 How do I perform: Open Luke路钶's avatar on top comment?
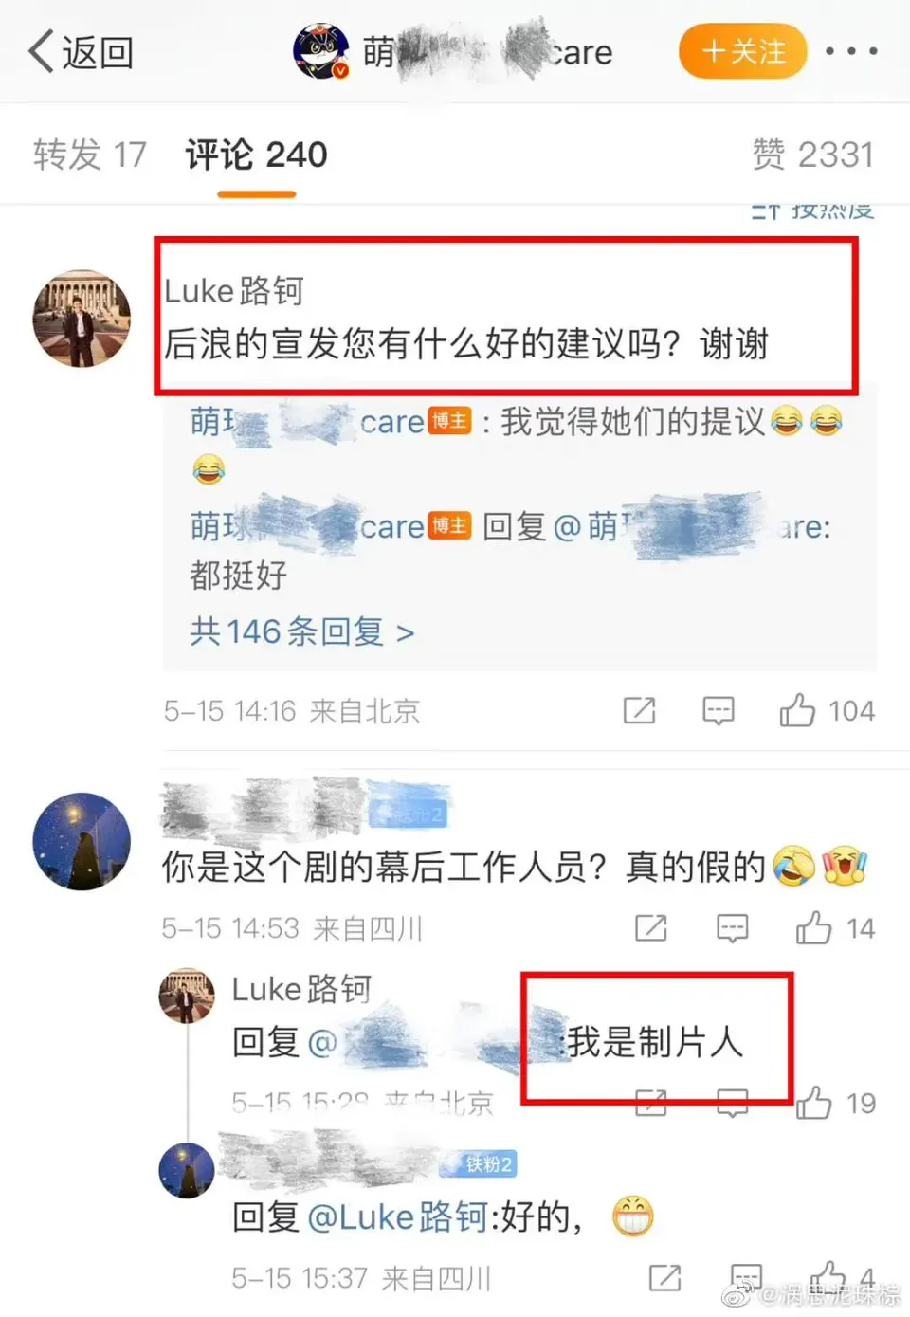pyautogui.click(x=82, y=318)
